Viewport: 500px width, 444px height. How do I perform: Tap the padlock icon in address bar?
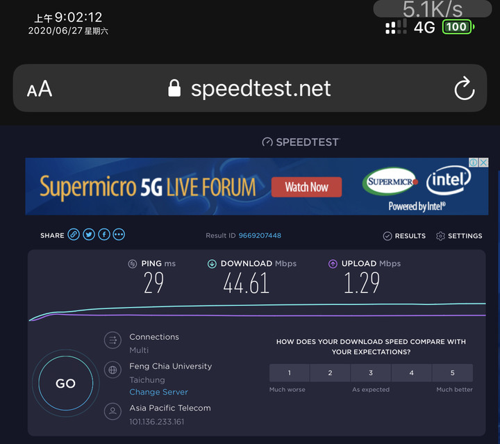[x=174, y=88]
